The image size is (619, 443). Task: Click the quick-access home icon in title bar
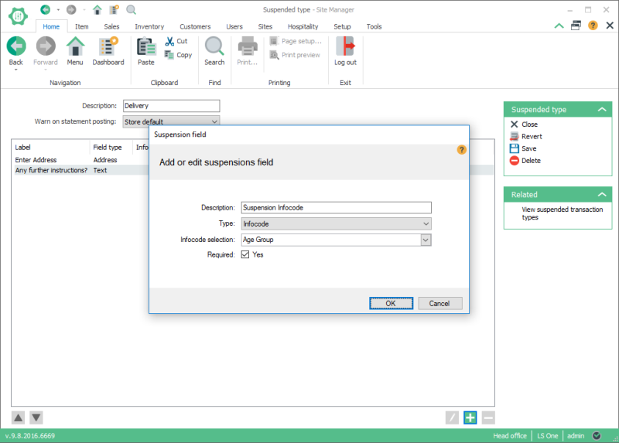pos(97,9)
